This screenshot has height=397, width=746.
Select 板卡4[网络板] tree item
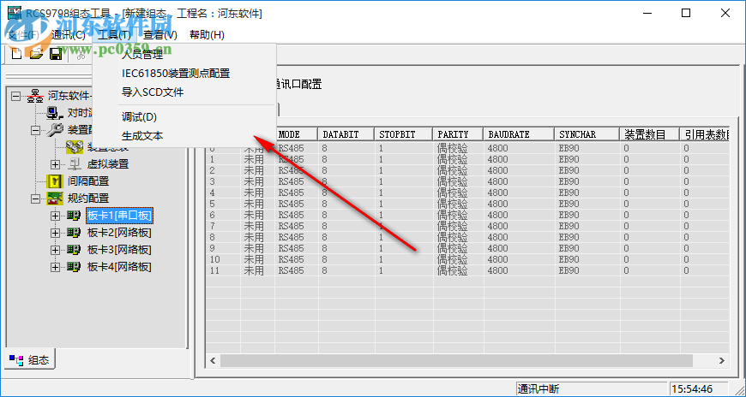tap(119, 267)
